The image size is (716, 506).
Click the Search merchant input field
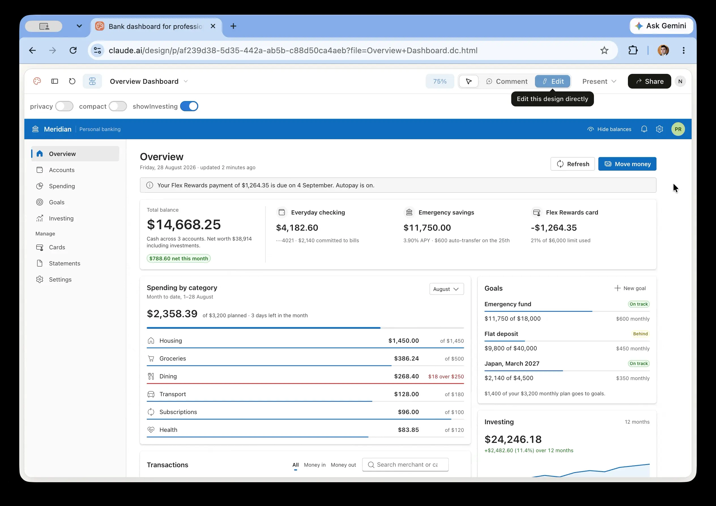pyautogui.click(x=405, y=465)
